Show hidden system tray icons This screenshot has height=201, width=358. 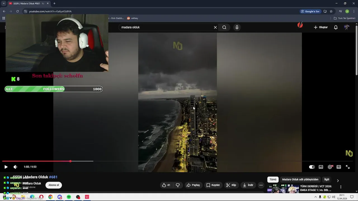(x=316, y=197)
